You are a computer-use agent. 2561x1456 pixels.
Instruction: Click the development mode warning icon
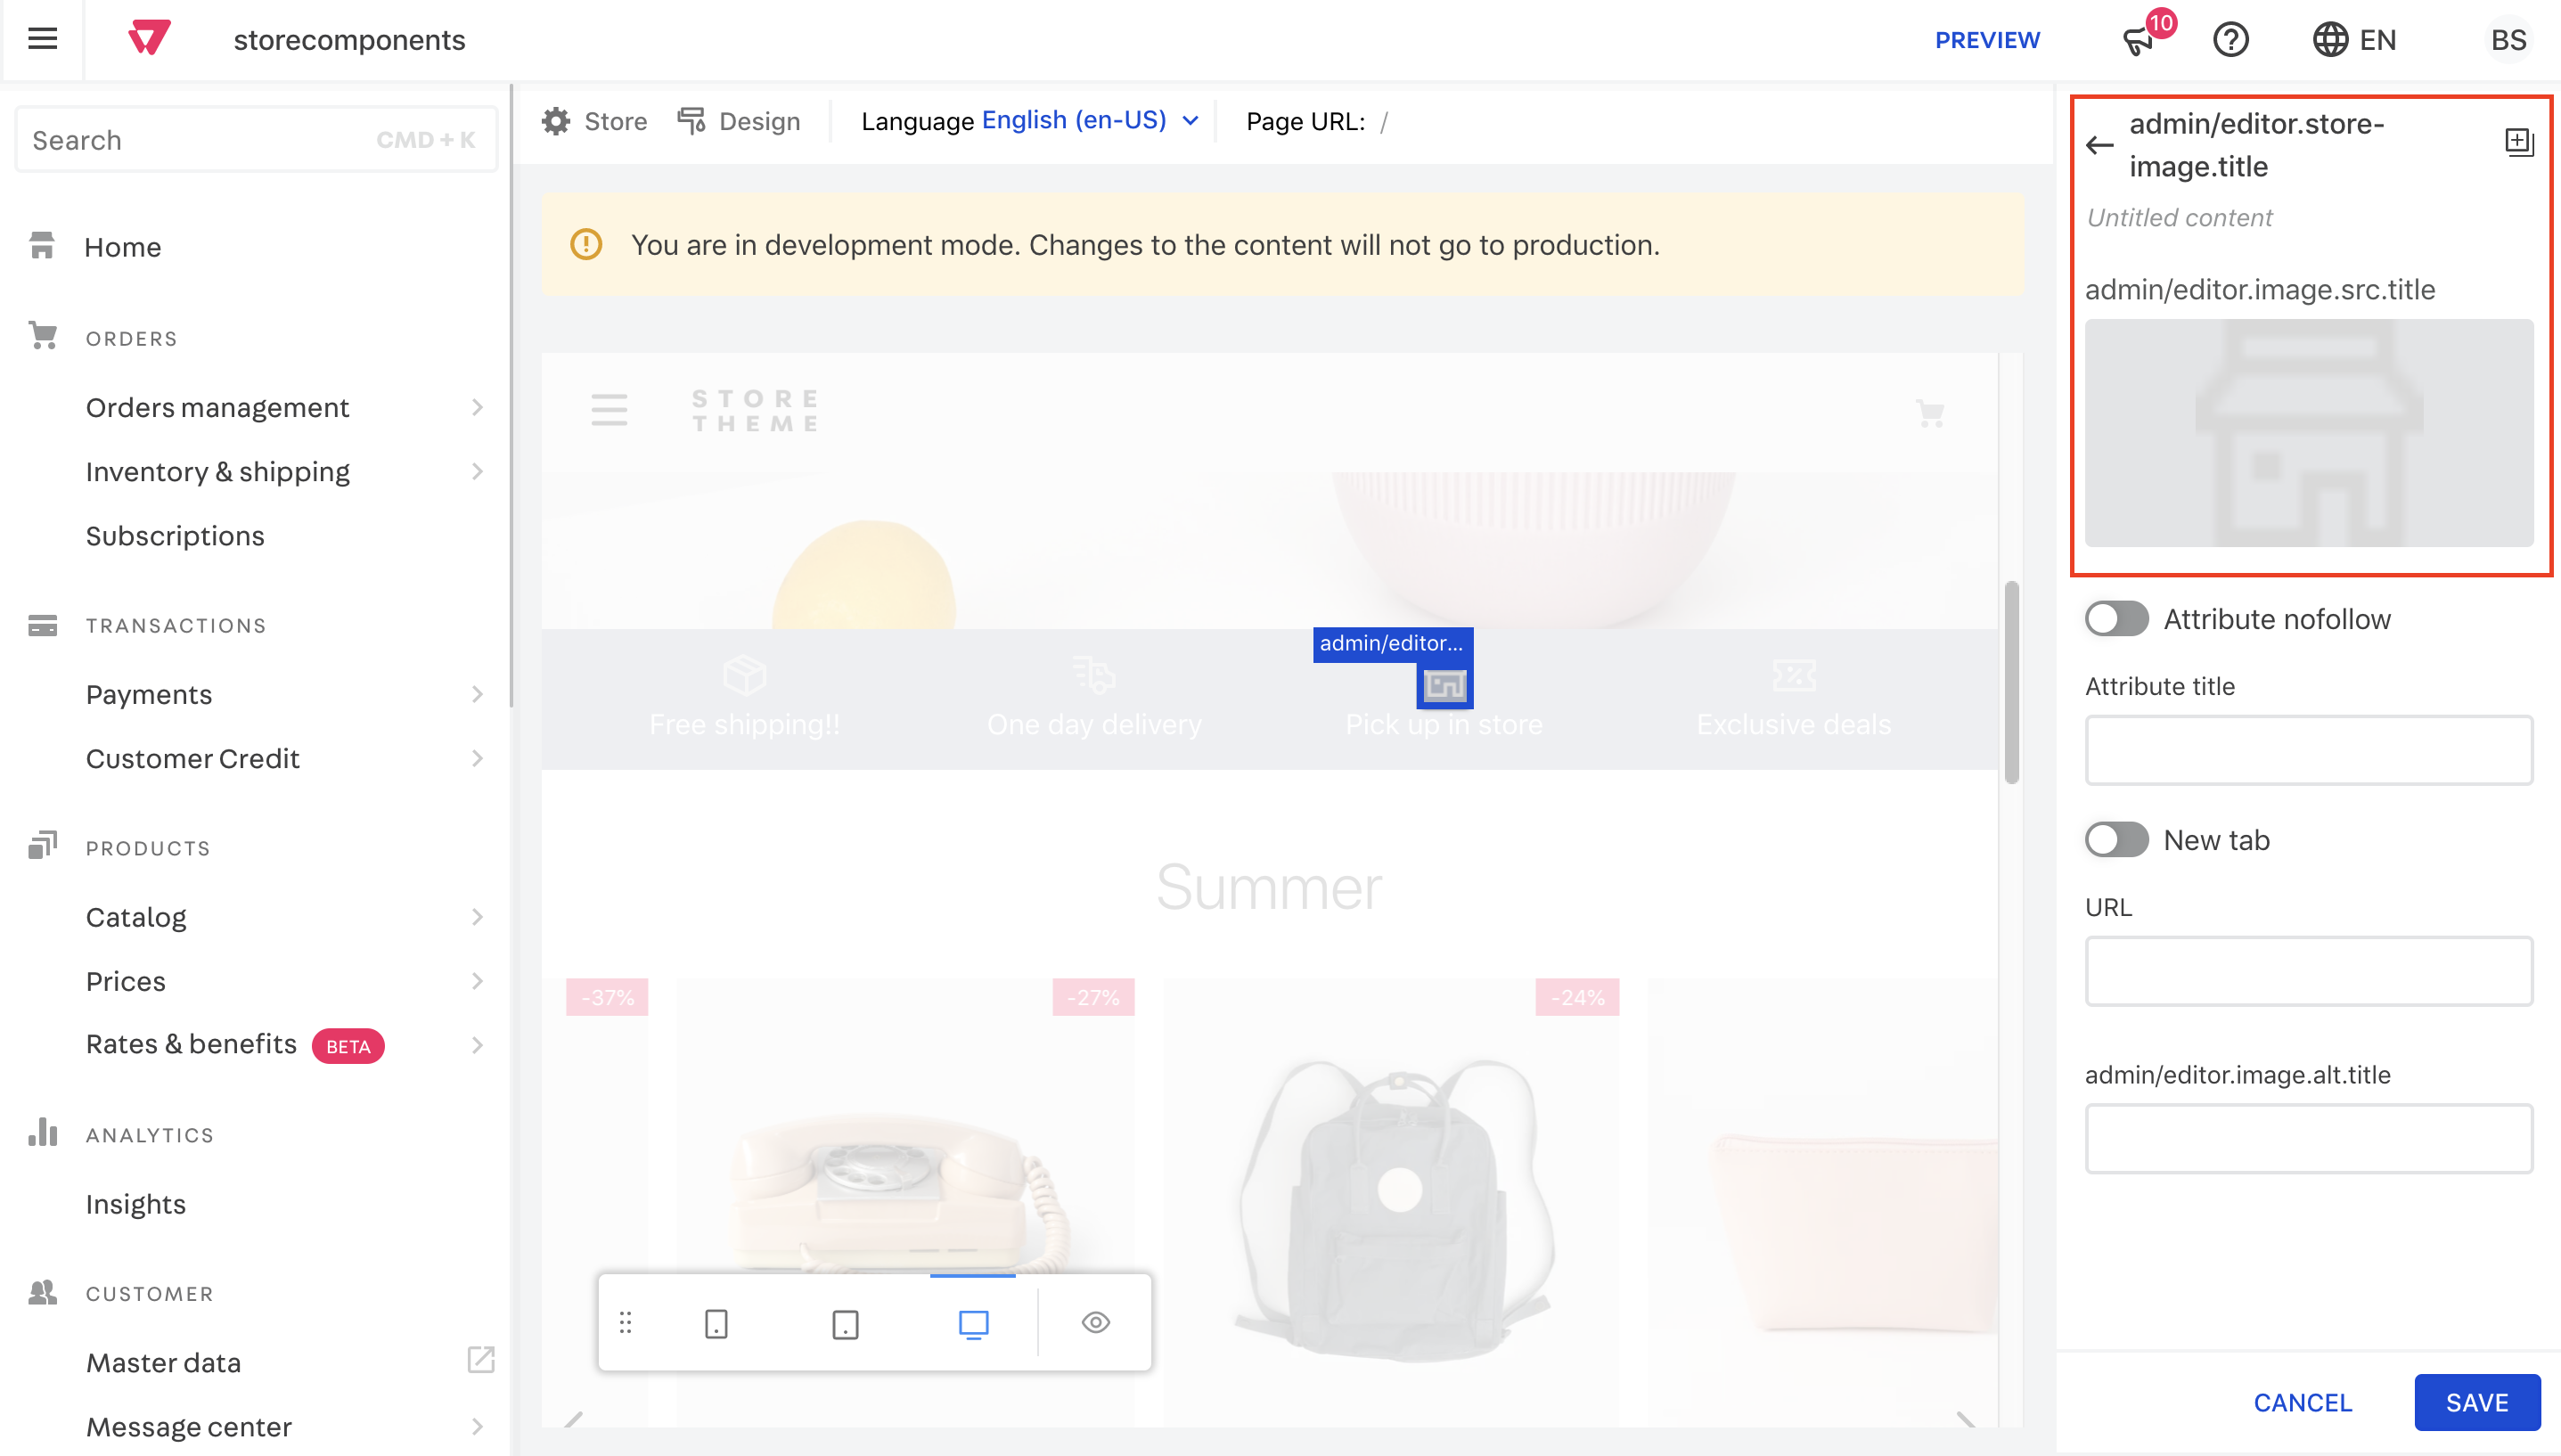point(586,244)
